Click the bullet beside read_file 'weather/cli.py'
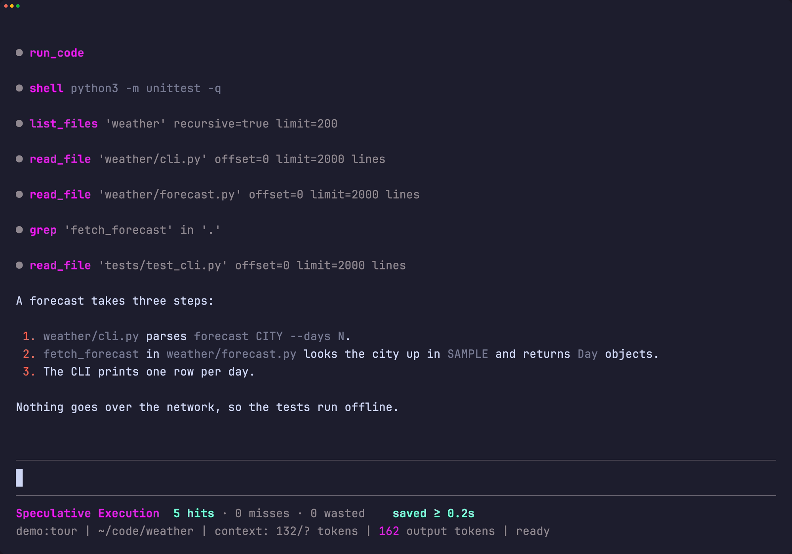The height and width of the screenshot is (554, 792). coord(19,159)
